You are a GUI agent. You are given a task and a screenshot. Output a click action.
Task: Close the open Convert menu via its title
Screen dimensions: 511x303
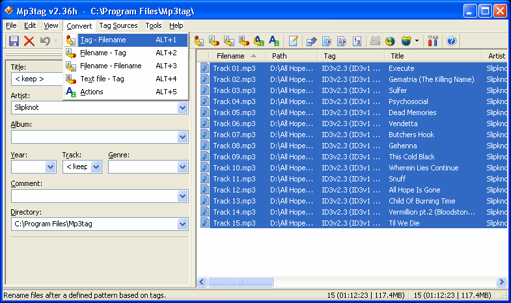[x=79, y=26]
